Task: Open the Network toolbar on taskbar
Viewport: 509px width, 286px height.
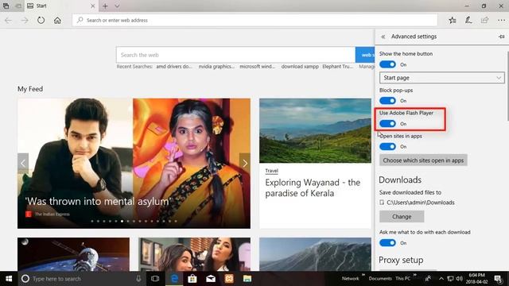Action: point(350,279)
